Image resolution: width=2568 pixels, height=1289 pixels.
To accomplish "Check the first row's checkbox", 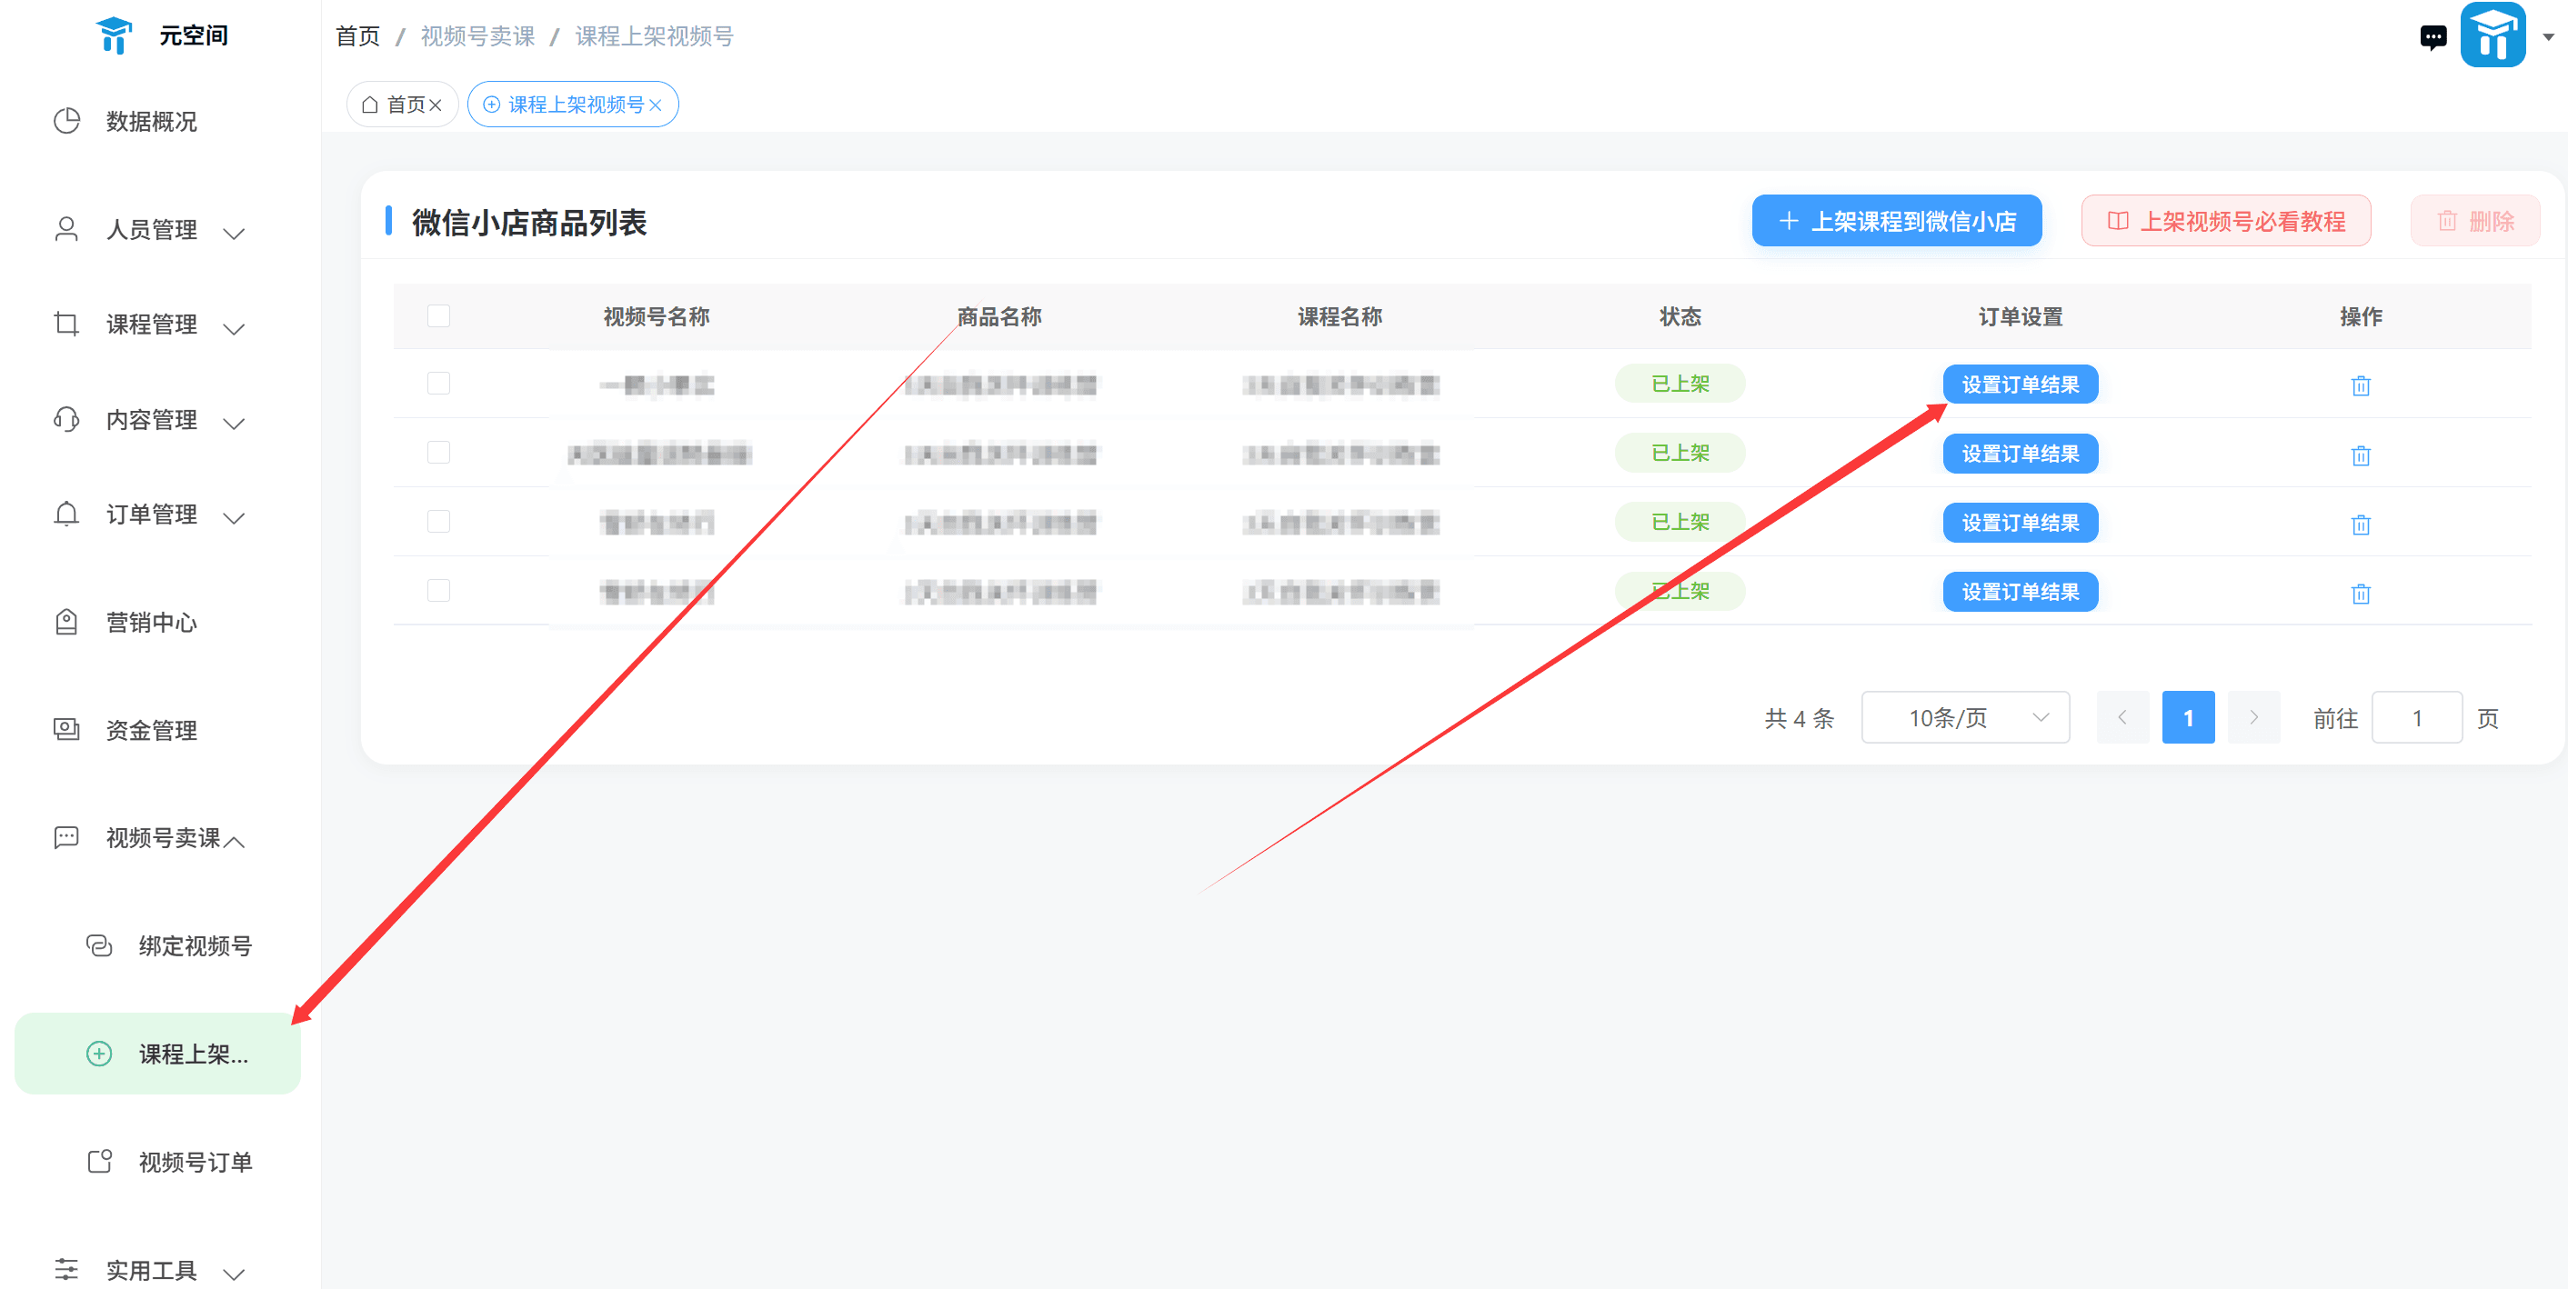I will (x=438, y=384).
